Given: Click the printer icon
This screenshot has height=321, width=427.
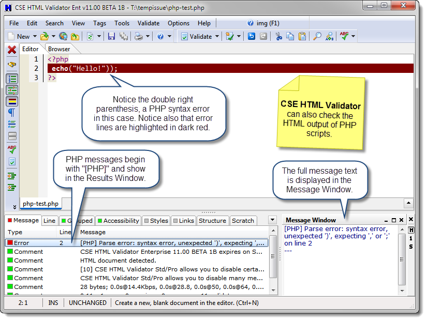Looking at the screenshot, I should point(139,37).
